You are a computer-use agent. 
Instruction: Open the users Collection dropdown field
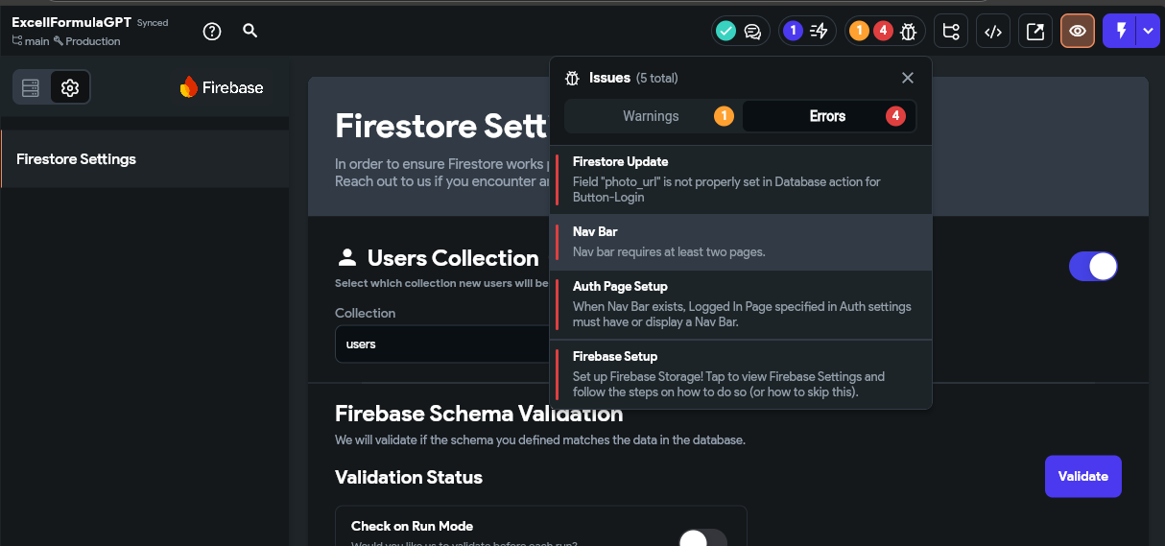coord(442,344)
